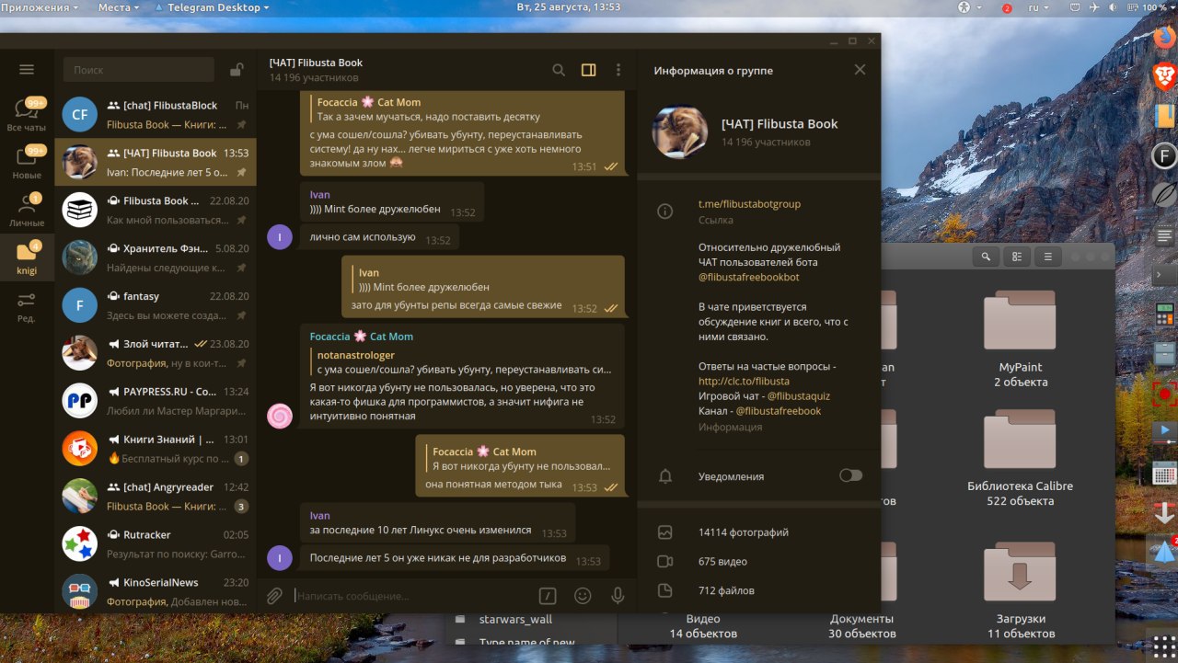Open Telegram icon in the dock
1178x663 pixels.
1164,552
